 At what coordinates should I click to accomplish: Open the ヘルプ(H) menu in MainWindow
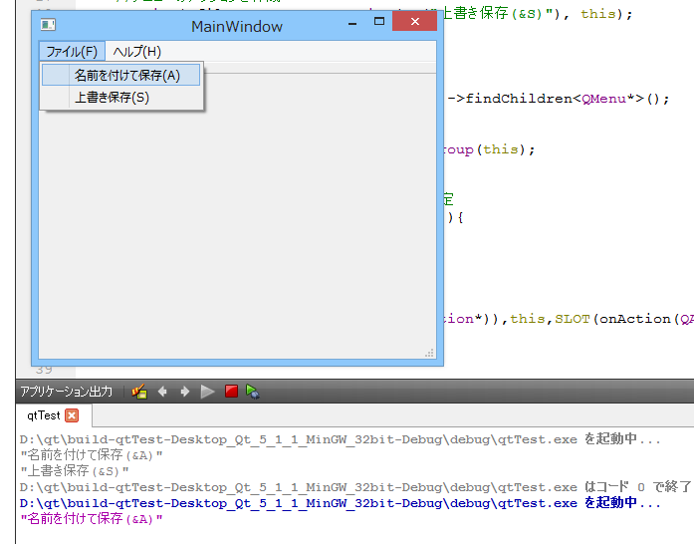136,52
